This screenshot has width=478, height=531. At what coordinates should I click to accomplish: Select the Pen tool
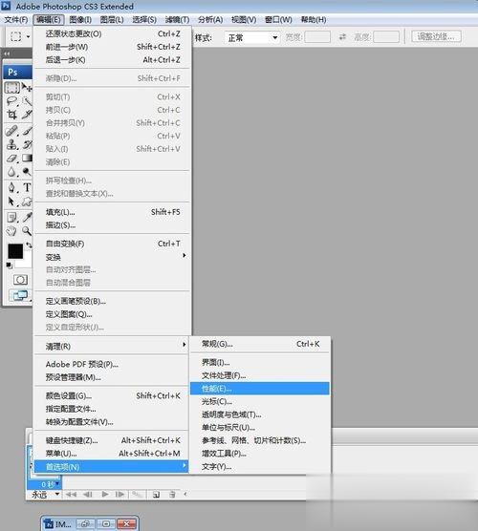[11, 187]
